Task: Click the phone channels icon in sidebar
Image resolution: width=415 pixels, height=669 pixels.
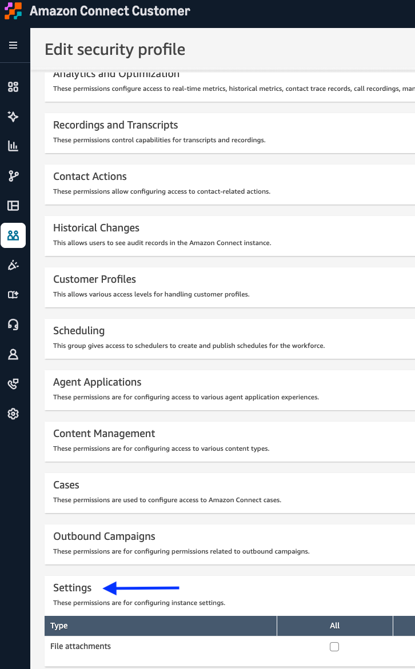Action: coord(13,384)
